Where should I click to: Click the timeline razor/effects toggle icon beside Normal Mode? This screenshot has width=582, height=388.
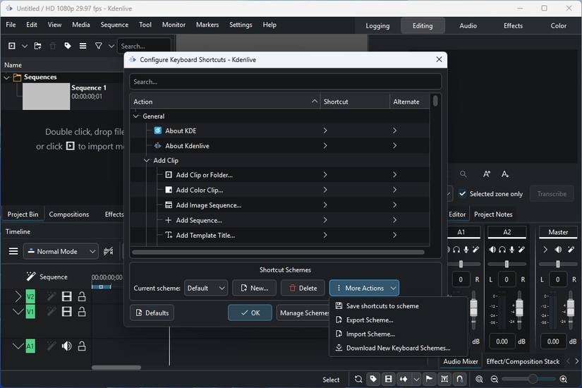pos(109,251)
